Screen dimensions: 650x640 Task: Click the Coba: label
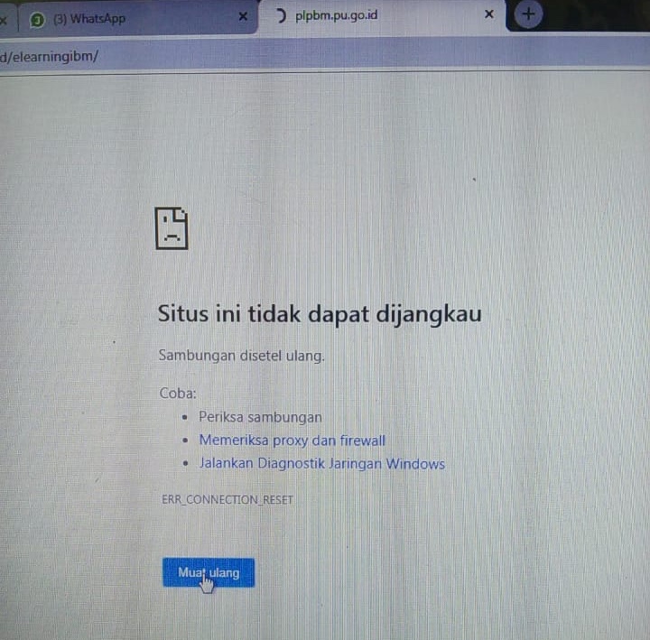click(178, 394)
